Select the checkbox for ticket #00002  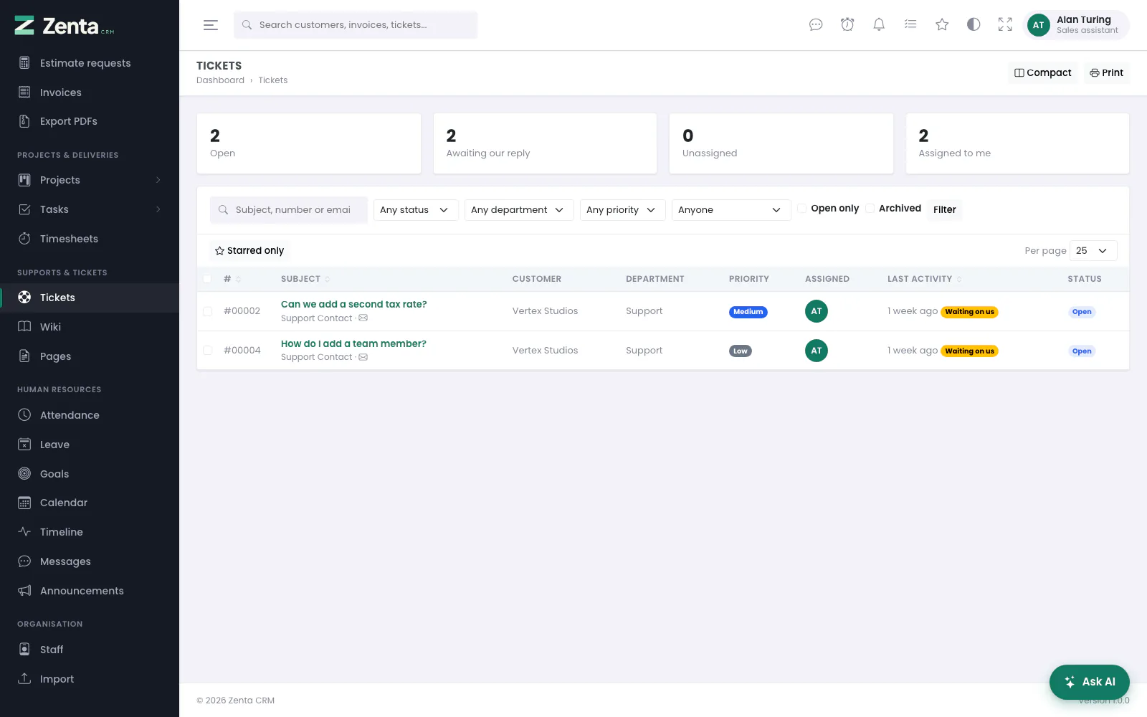coord(207,311)
